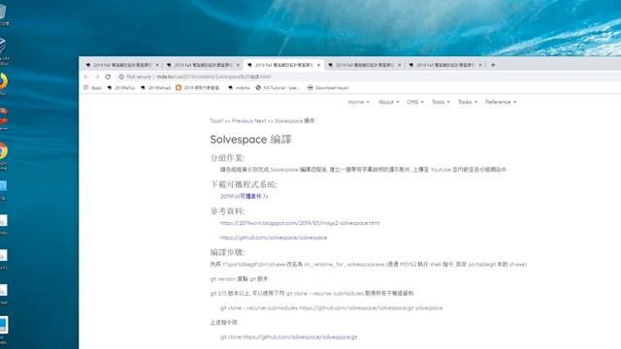Click the 參考資料 section heading
Viewport: 621px width, 349px height.
(227, 211)
